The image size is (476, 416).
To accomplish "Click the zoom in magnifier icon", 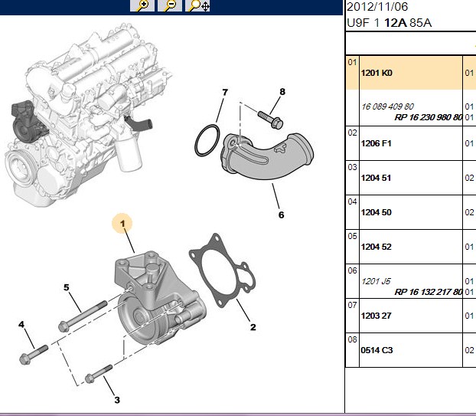I will pos(142,5).
